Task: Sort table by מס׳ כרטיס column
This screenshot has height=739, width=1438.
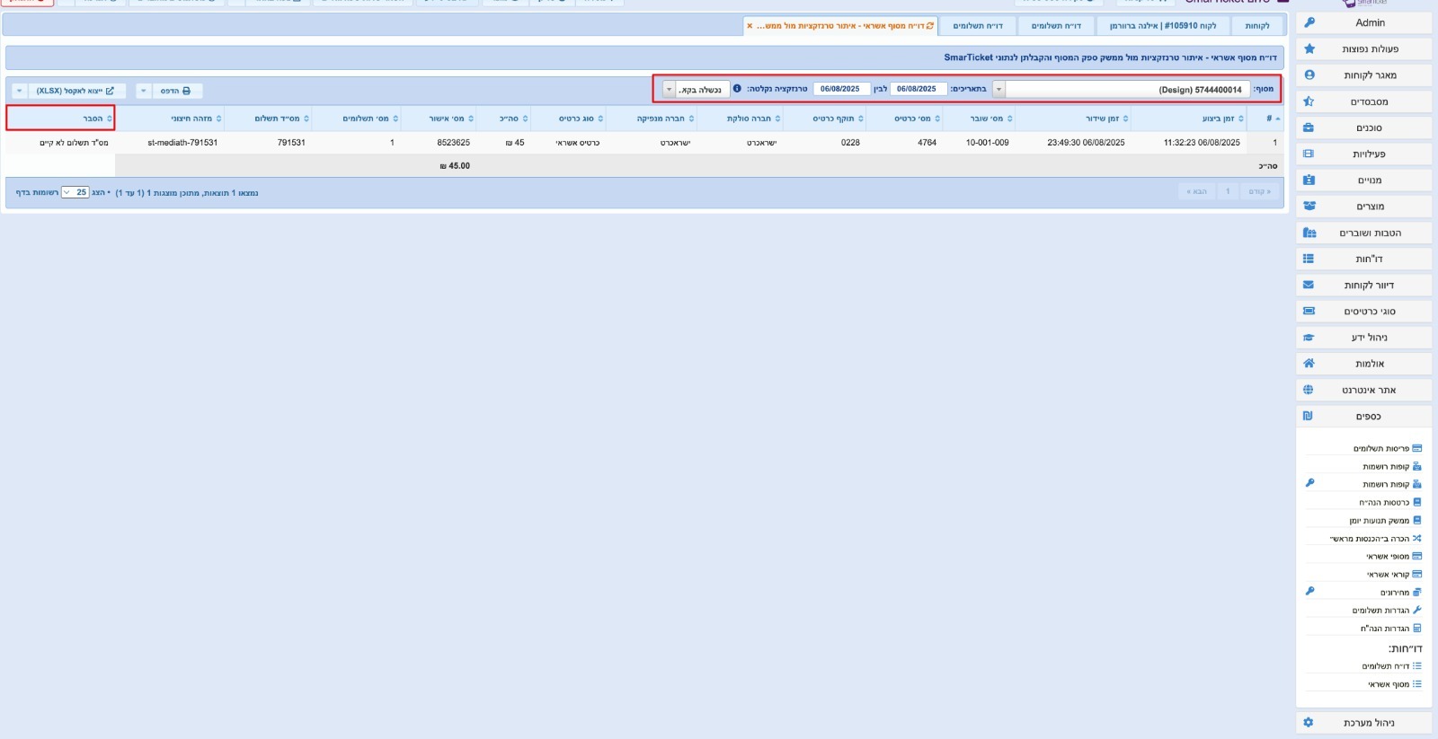Action: [906, 119]
